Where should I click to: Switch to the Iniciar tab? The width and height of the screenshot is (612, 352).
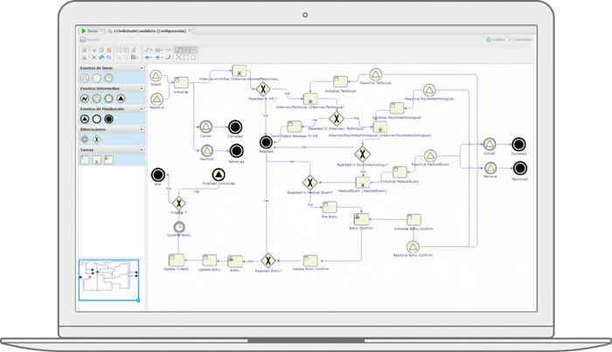(90, 31)
